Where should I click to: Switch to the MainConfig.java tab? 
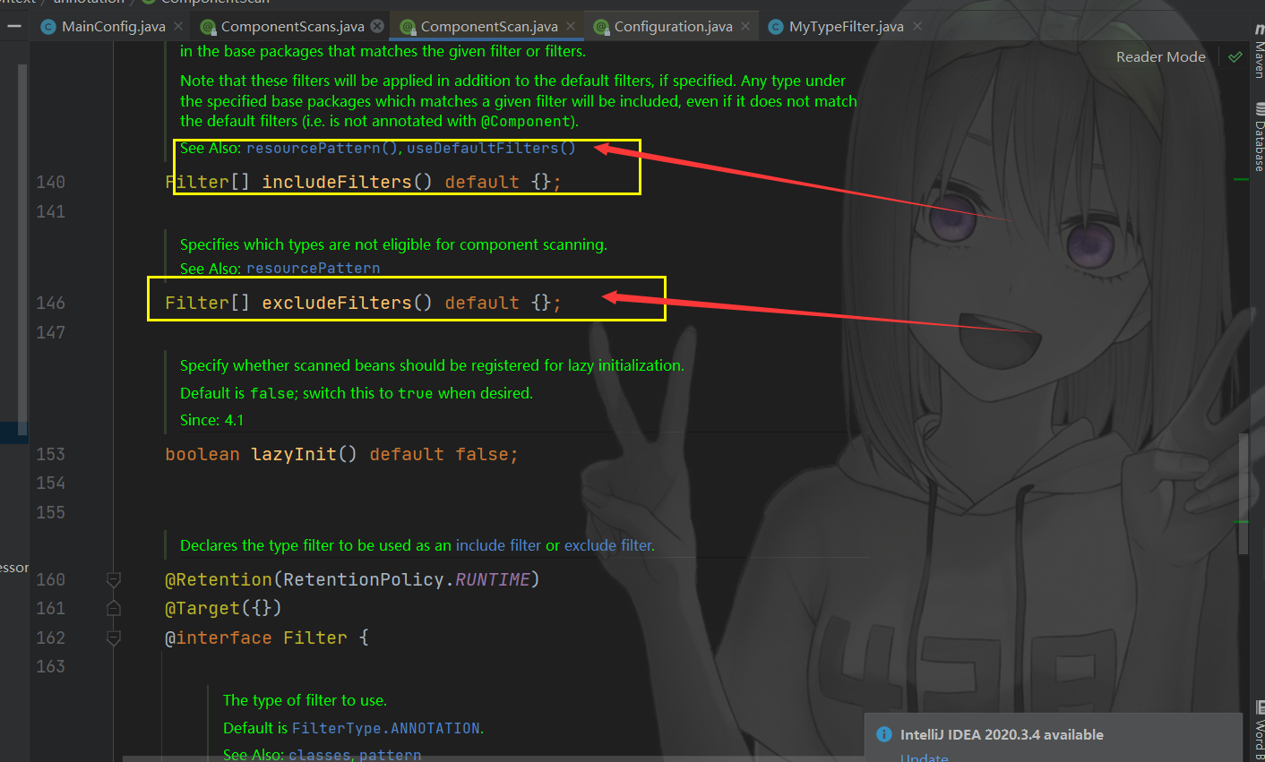tap(113, 27)
